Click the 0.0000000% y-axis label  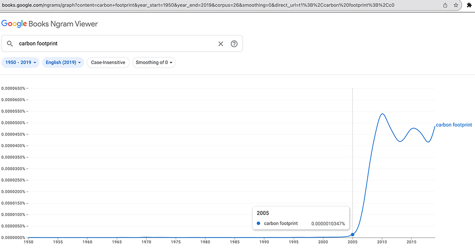coord(13,238)
